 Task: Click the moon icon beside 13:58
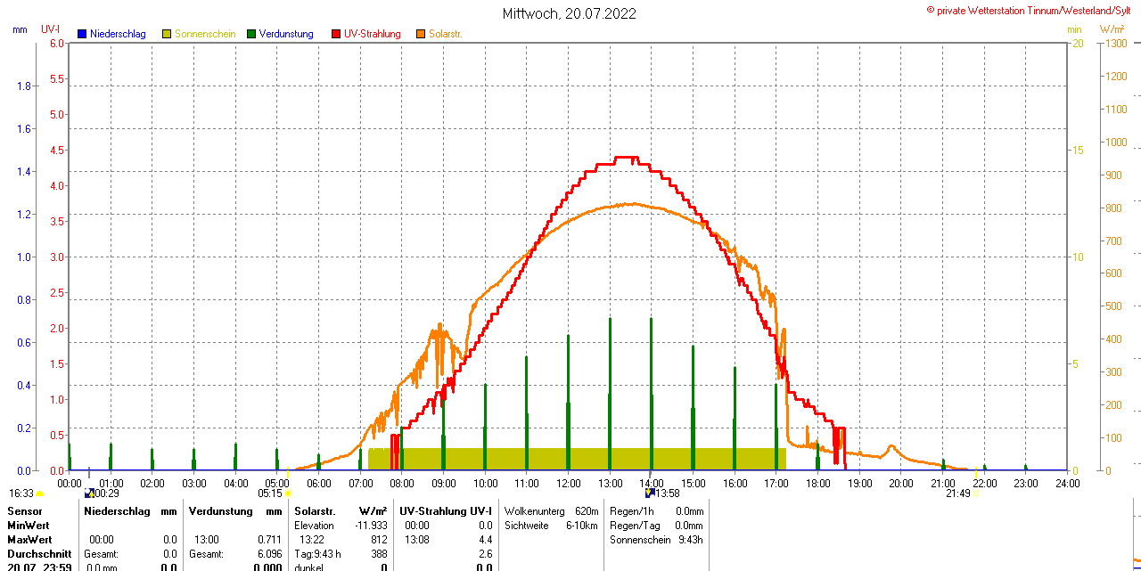coord(650,493)
